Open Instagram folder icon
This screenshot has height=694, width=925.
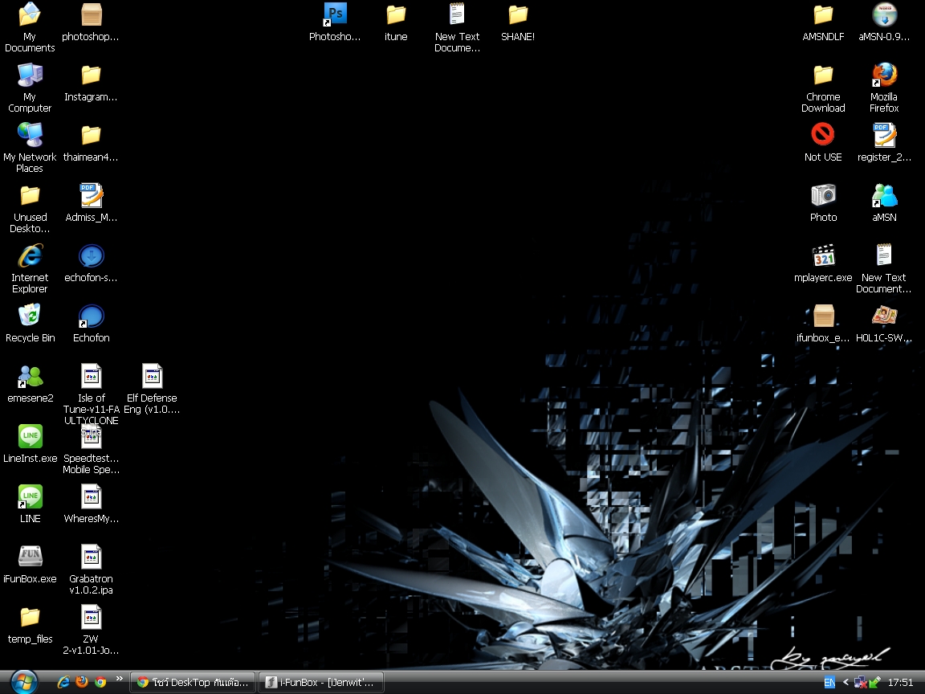[91, 75]
